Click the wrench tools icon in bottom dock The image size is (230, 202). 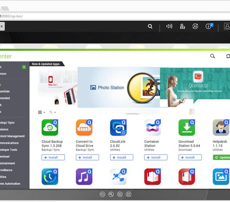tap(111, 195)
